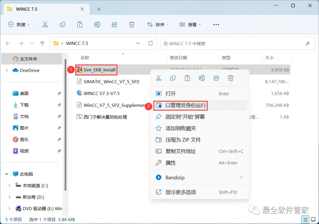The width and height of the screenshot is (319, 224).
Task: Click the search magnifier icon
Action: pos(307,43)
